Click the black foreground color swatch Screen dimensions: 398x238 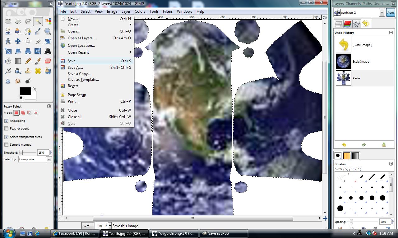click(x=25, y=91)
